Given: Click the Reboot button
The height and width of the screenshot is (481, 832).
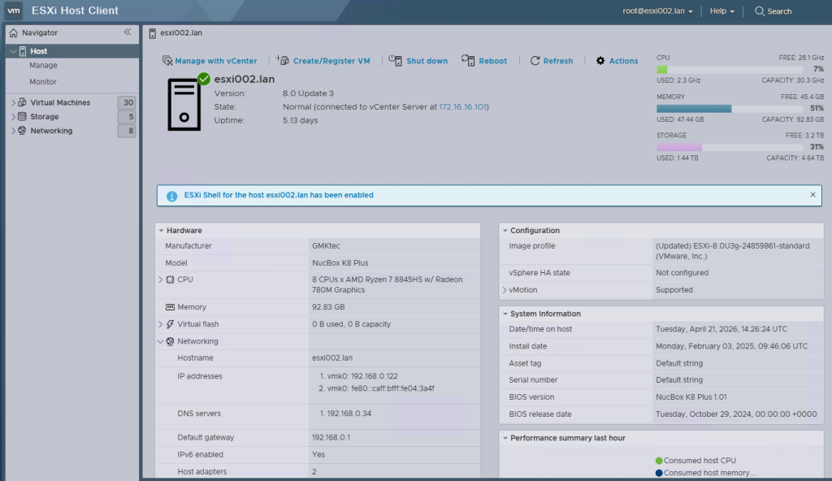Looking at the screenshot, I should (484, 60).
